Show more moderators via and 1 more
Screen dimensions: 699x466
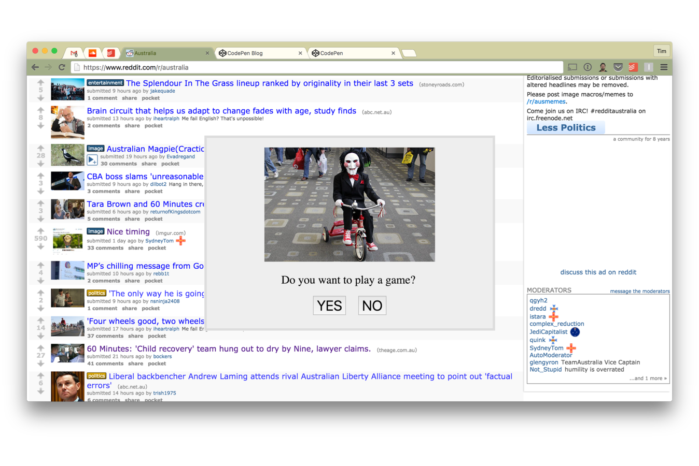click(648, 378)
